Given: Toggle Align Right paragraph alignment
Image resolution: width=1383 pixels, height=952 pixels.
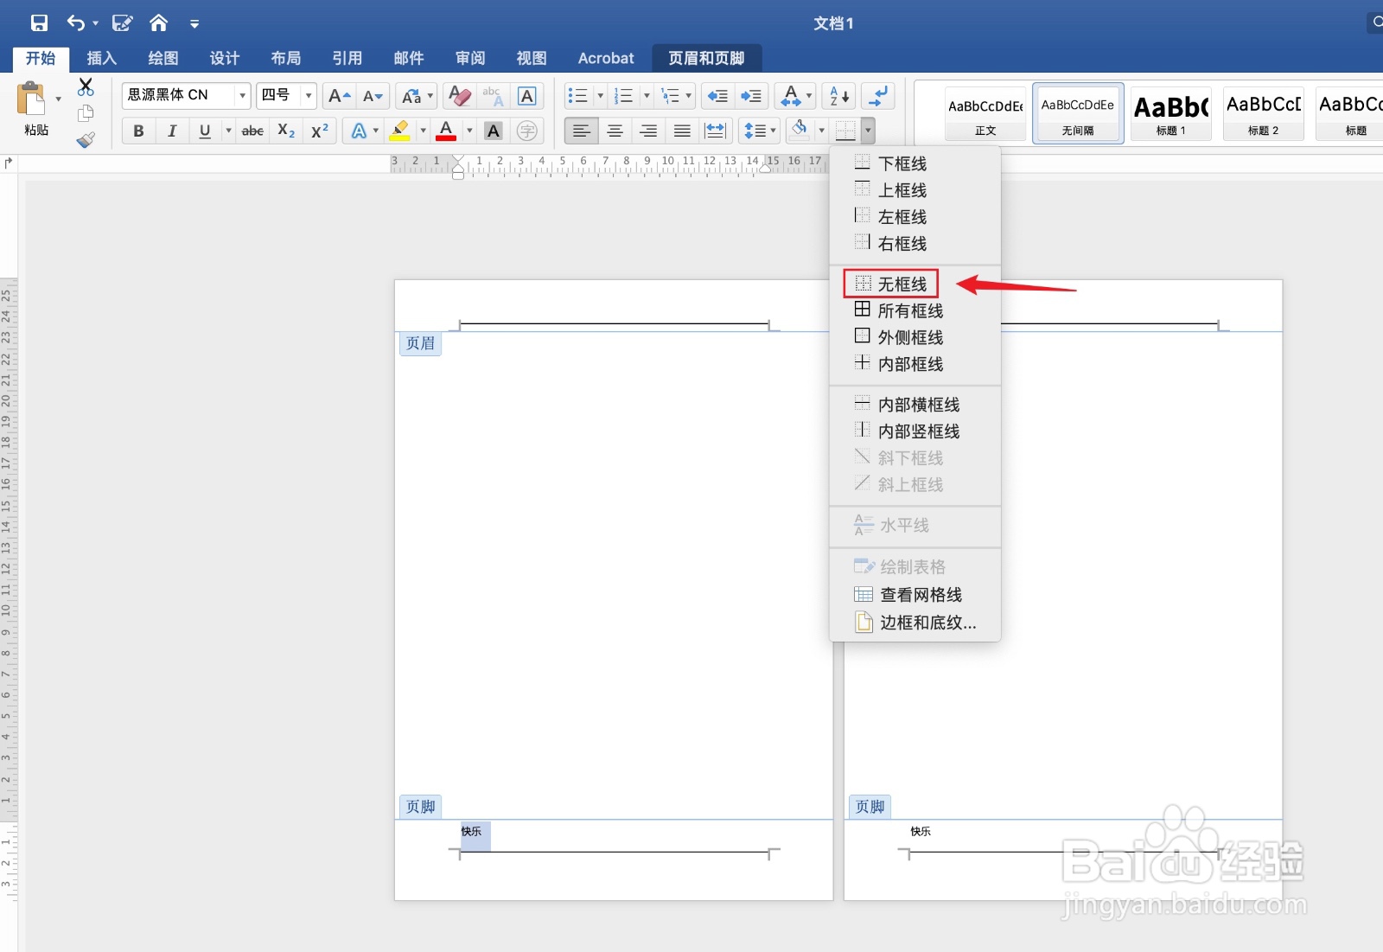Looking at the screenshot, I should (x=648, y=131).
